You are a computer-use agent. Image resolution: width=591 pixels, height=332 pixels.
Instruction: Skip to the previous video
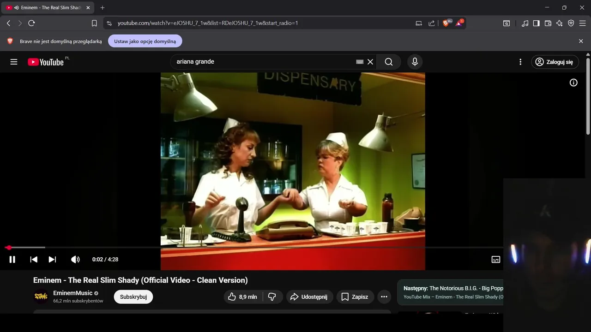[34, 260]
